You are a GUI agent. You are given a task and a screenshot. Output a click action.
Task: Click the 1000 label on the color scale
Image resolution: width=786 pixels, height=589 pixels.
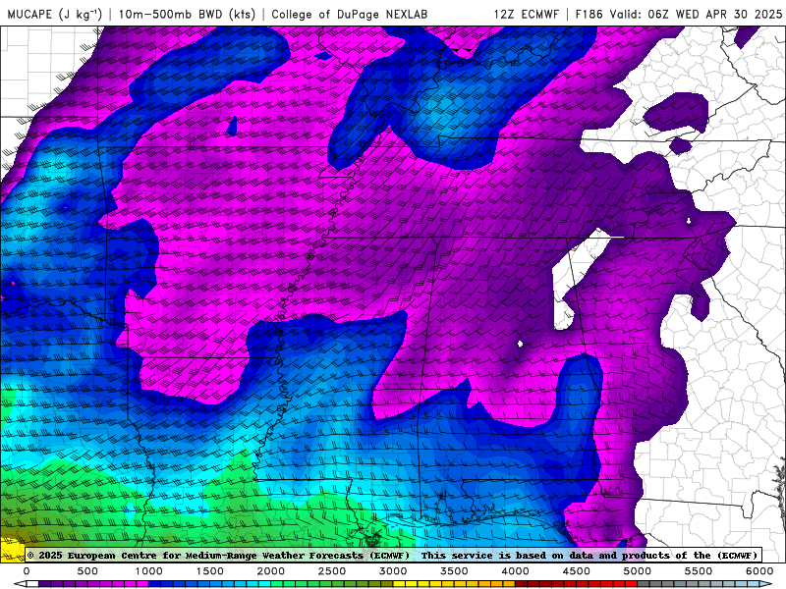click(x=148, y=571)
